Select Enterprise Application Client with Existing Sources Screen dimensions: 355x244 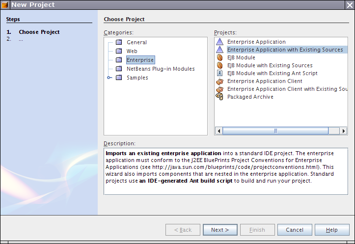click(x=287, y=89)
